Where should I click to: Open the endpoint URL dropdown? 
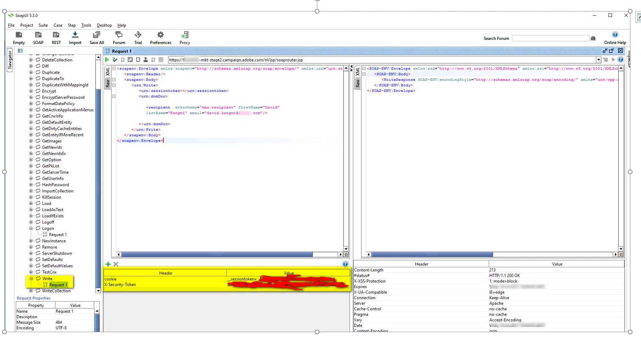599,60
